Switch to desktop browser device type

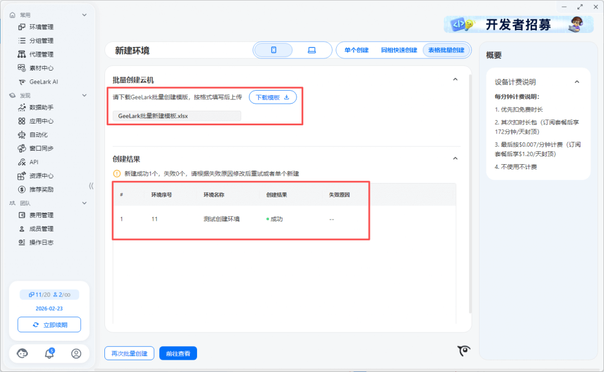pos(311,50)
